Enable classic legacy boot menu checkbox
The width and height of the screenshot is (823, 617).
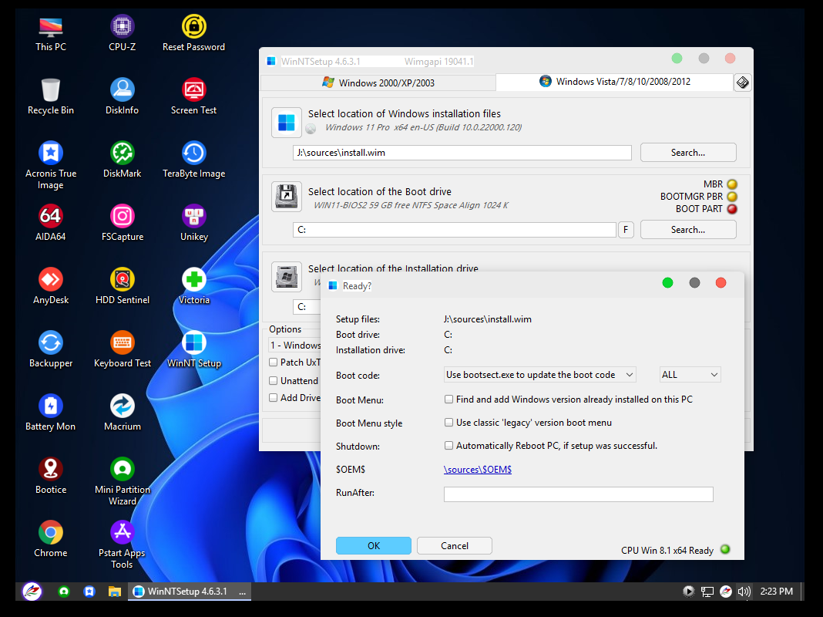[x=448, y=422]
